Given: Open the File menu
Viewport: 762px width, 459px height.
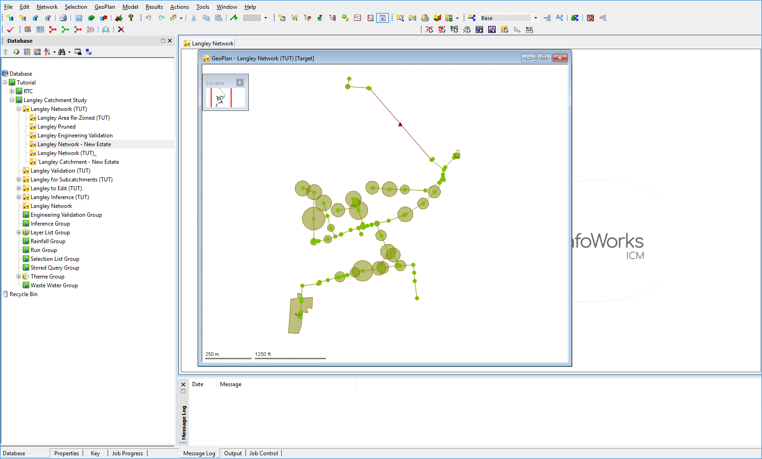Looking at the screenshot, I should [x=8, y=7].
